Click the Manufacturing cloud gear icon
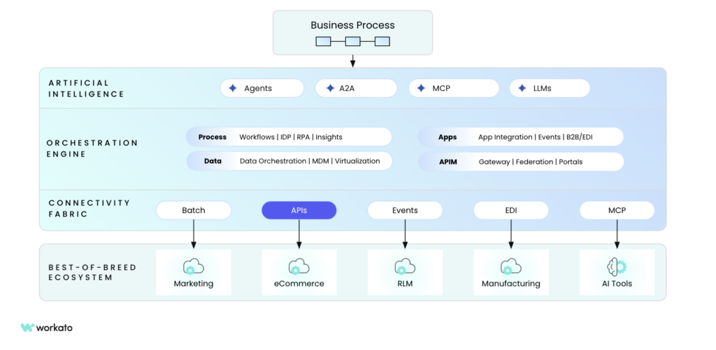The height and width of the screenshot is (350, 716). [510, 267]
